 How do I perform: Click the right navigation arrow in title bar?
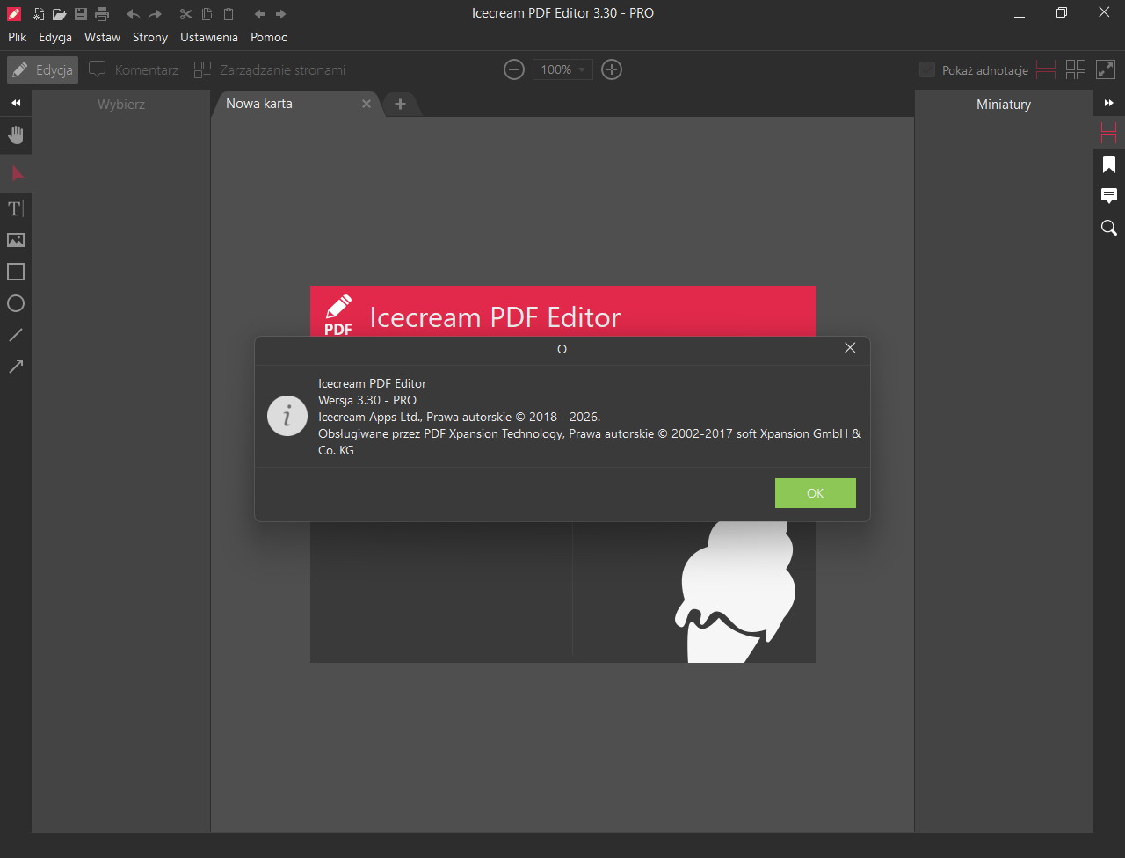tap(280, 14)
